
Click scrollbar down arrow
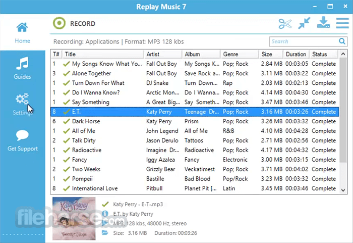(x=343, y=190)
